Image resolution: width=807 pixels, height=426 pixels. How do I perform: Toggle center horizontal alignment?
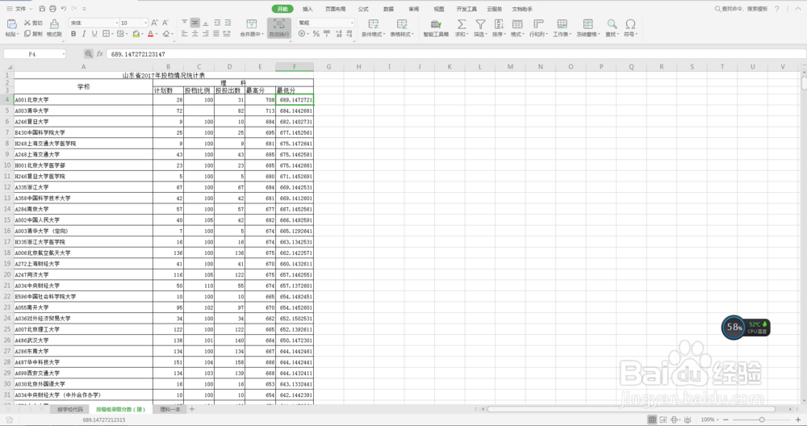point(195,33)
